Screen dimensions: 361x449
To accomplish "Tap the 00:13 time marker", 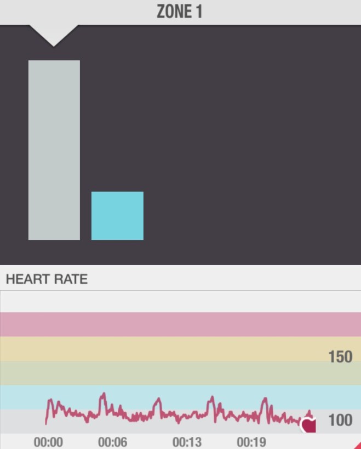I will [187, 442].
